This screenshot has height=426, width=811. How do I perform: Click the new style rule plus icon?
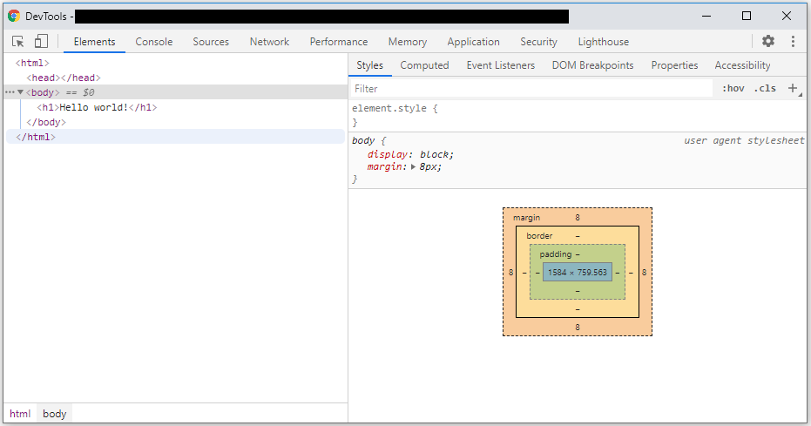(793, 88)
